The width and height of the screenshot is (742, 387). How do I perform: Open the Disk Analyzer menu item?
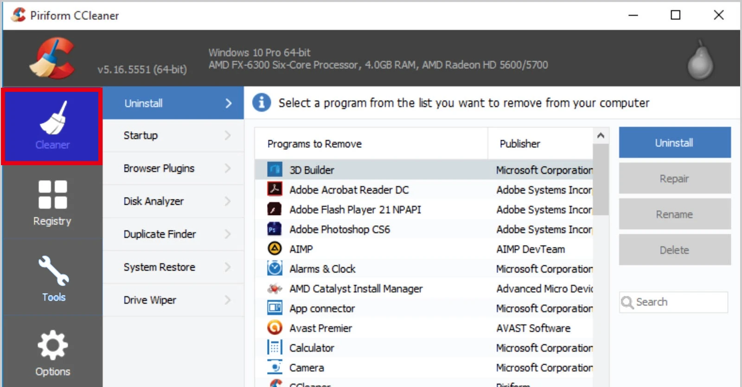point(154,201)
